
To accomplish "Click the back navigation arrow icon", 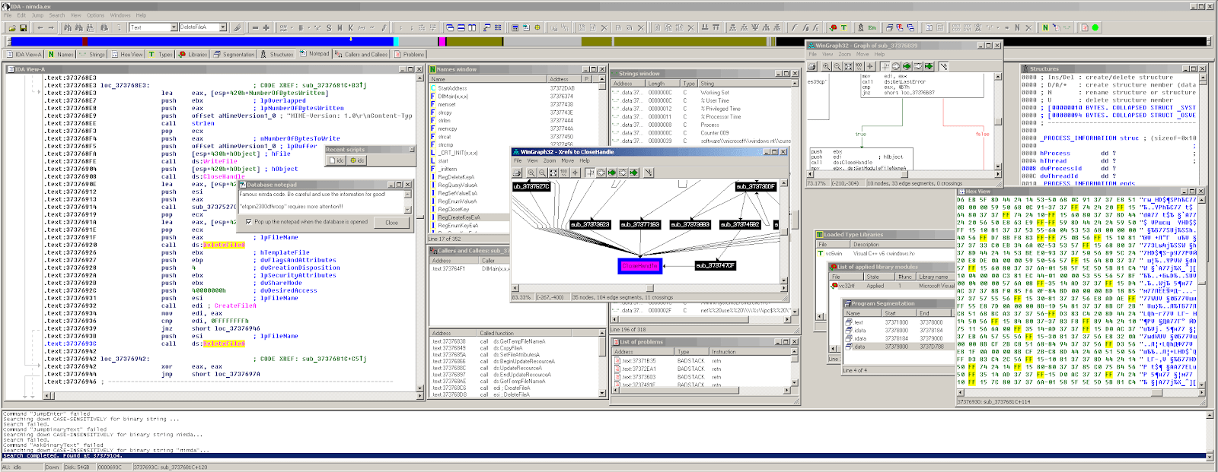I will [x=40, y=28].
